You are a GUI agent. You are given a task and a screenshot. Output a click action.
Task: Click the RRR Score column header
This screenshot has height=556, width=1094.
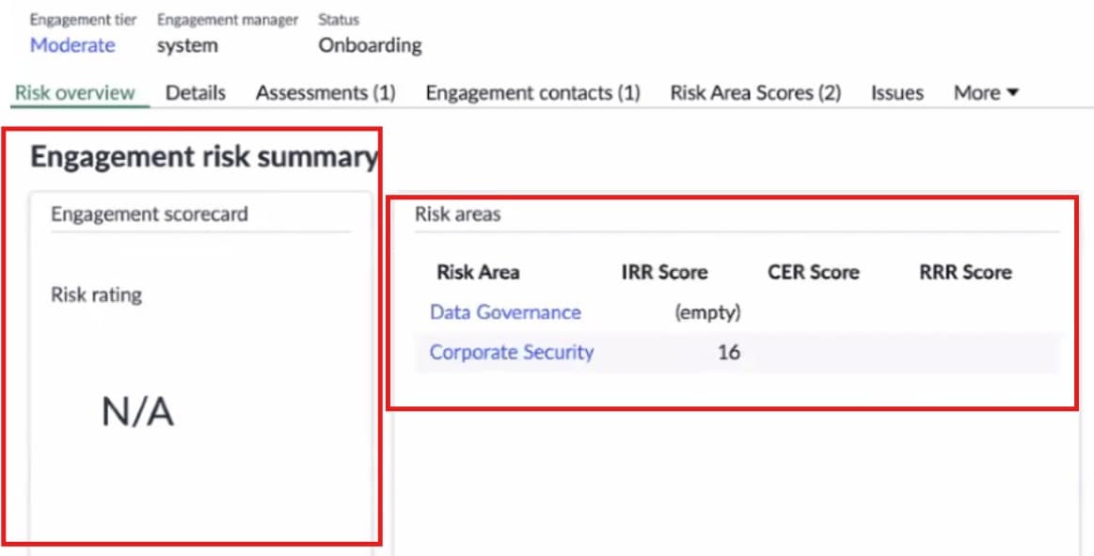[965, 273]
